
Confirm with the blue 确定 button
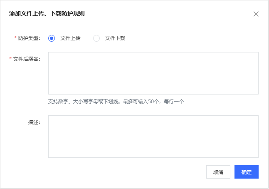(246, 172)
